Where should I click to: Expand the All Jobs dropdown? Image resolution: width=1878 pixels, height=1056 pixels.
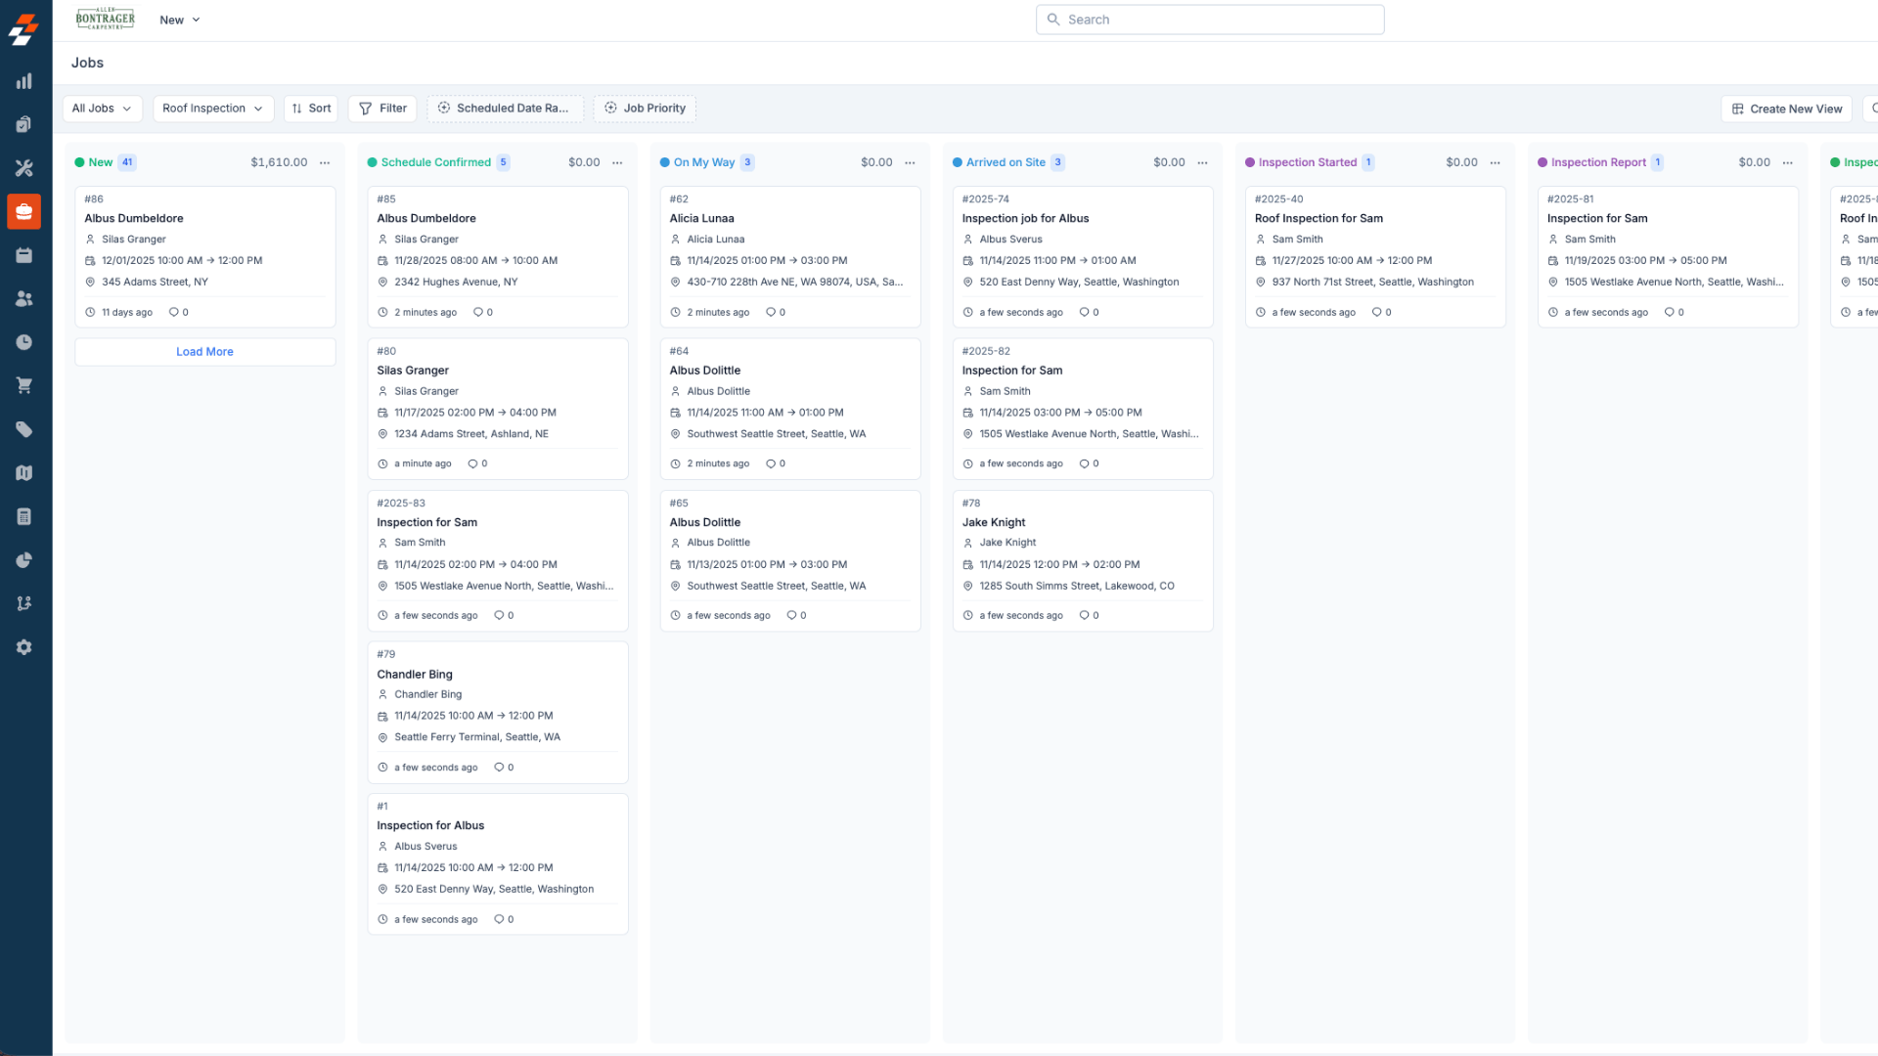click(x=102, y=109)
